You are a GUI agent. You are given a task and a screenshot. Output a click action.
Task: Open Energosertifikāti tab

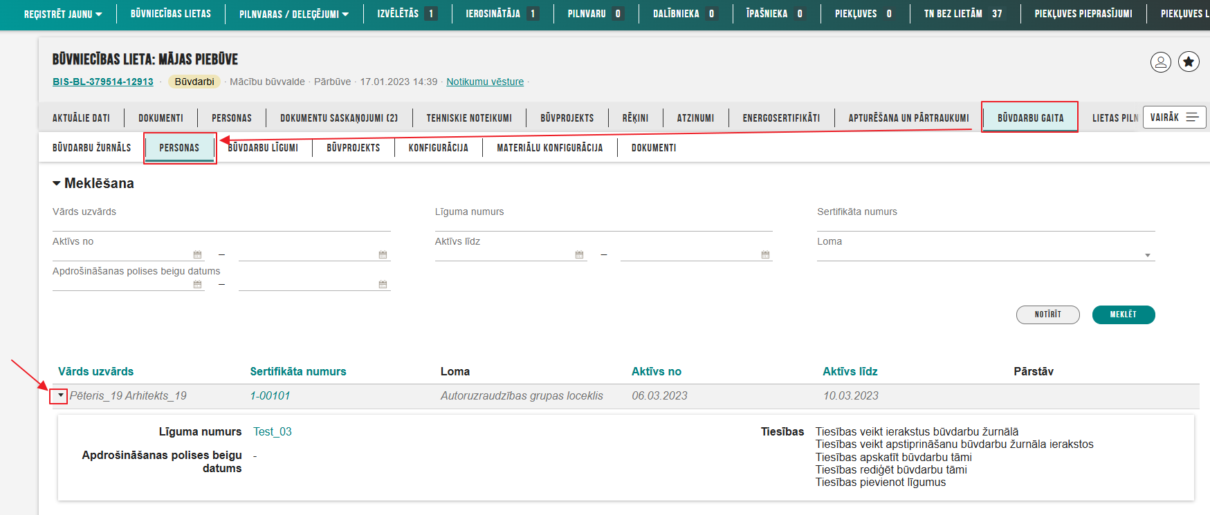781,118
